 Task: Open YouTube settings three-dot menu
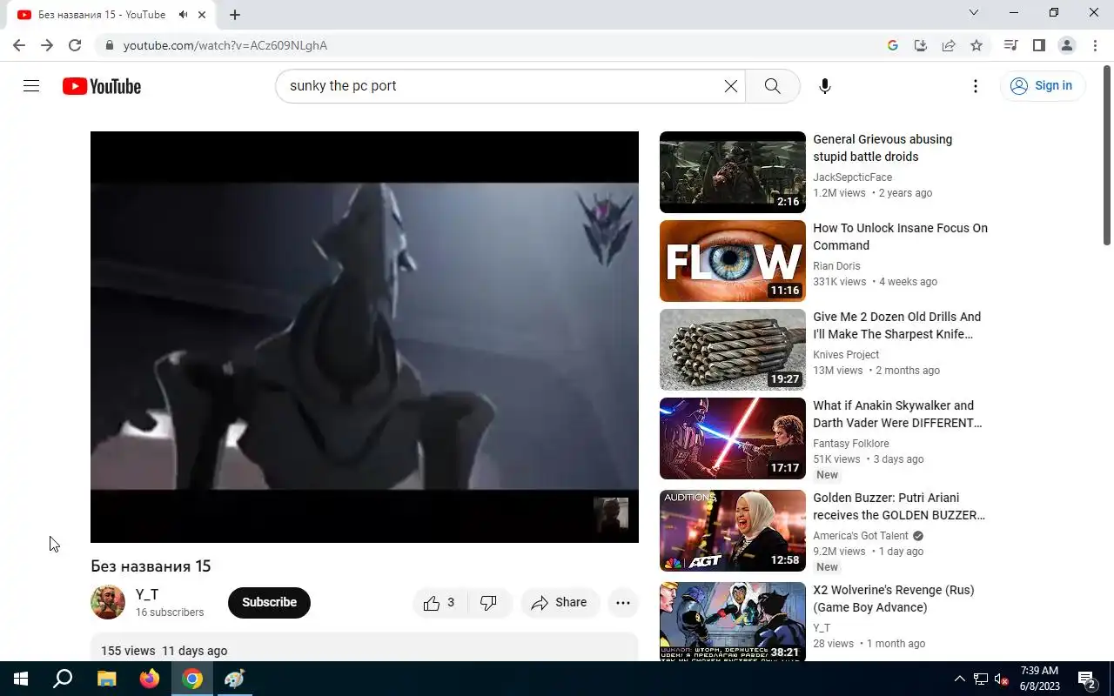(976, 86)
